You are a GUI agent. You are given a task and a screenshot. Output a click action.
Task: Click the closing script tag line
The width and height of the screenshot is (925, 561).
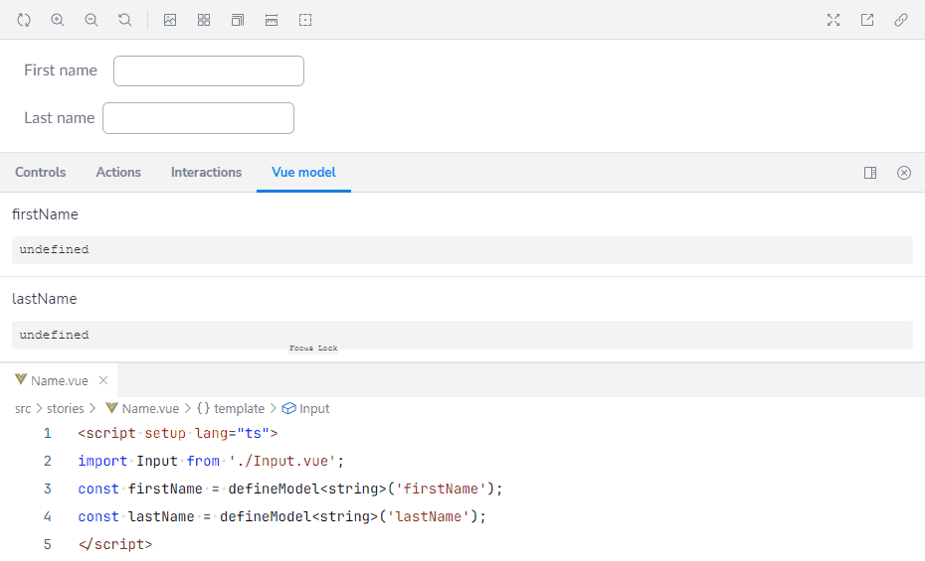point(115,544)
